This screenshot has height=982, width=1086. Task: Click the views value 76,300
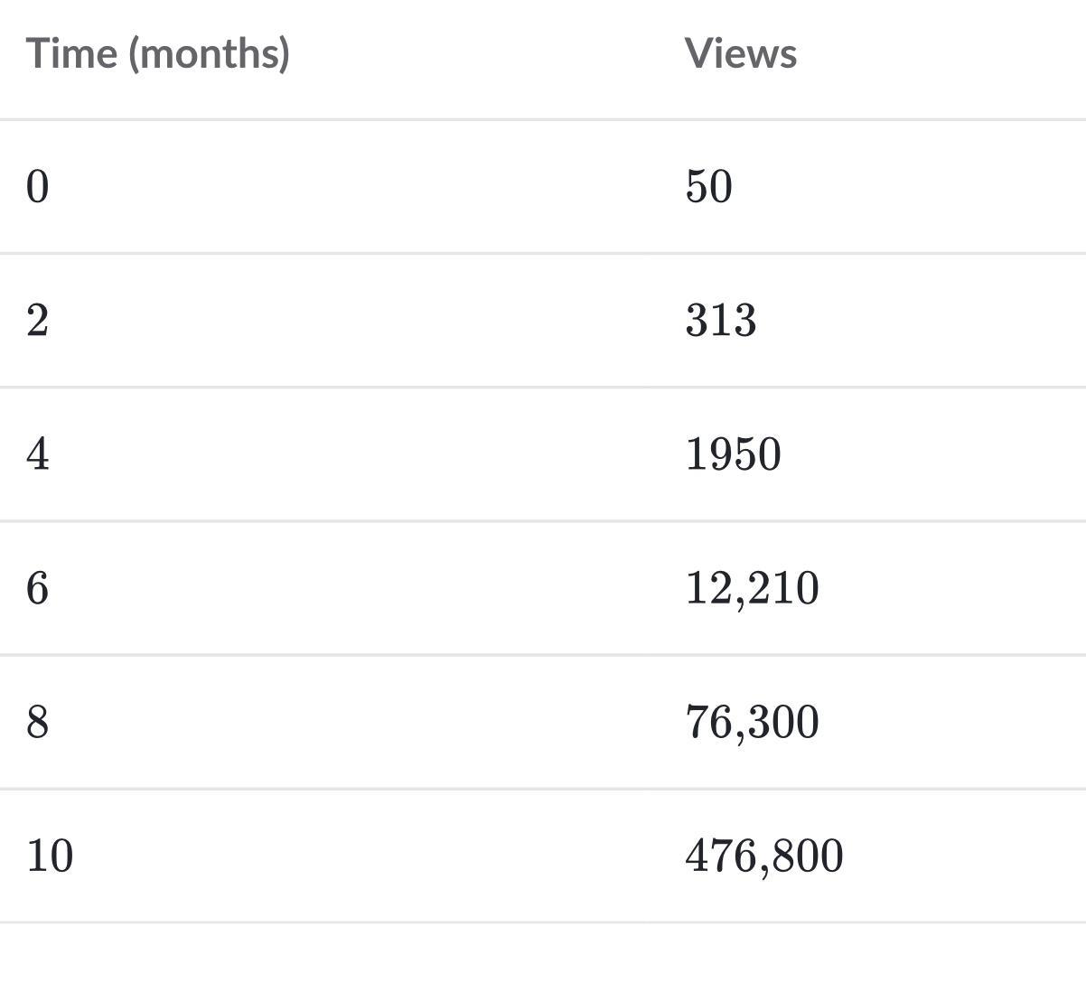(x=753, y=722)
